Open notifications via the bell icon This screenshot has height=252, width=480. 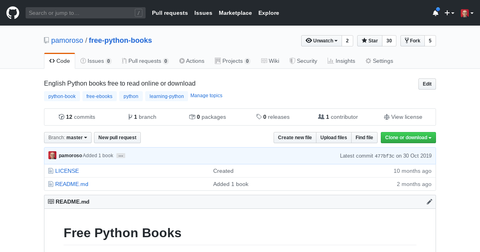coord(436,13)
